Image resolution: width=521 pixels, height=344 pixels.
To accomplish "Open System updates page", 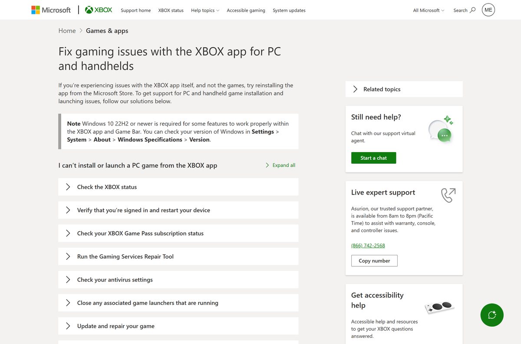I will pyautogui.click(x=289, y=10).
